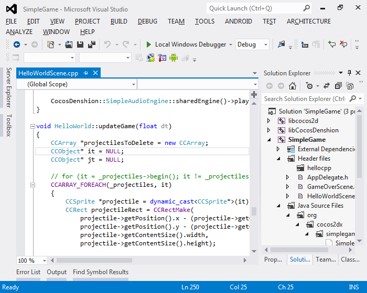This screenshot has width=367, height=293.
Task: Open the Toolbox side tab
Action: point(9,125)
